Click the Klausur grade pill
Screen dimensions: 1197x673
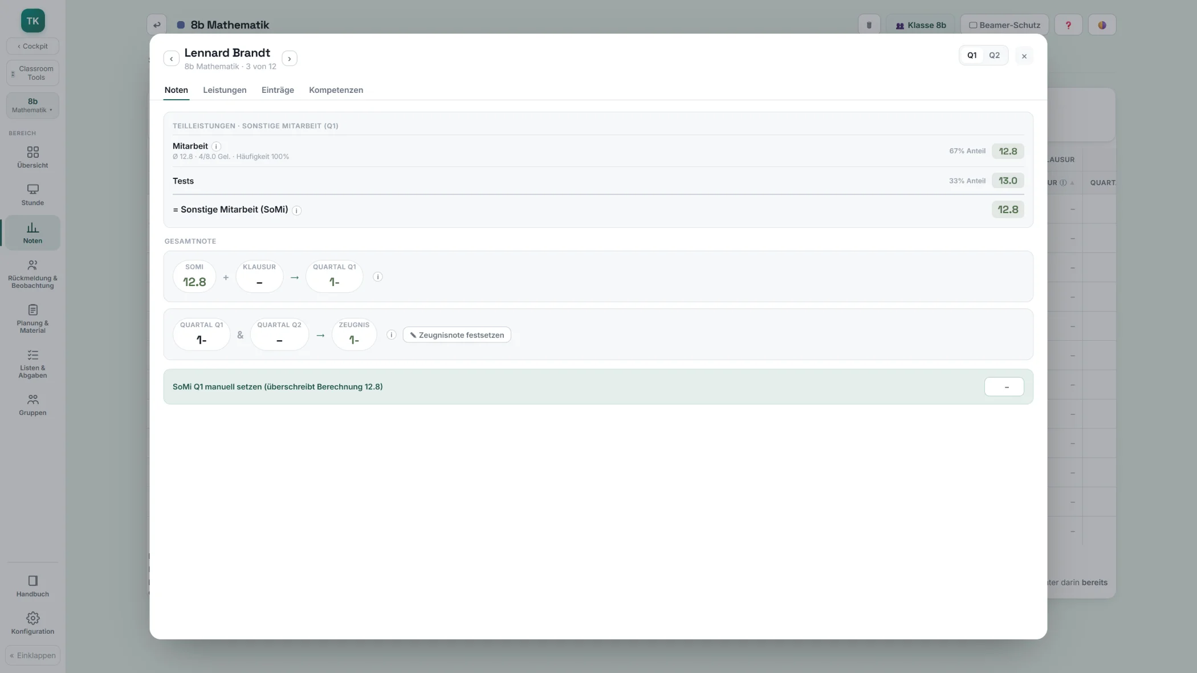(259, 276)
